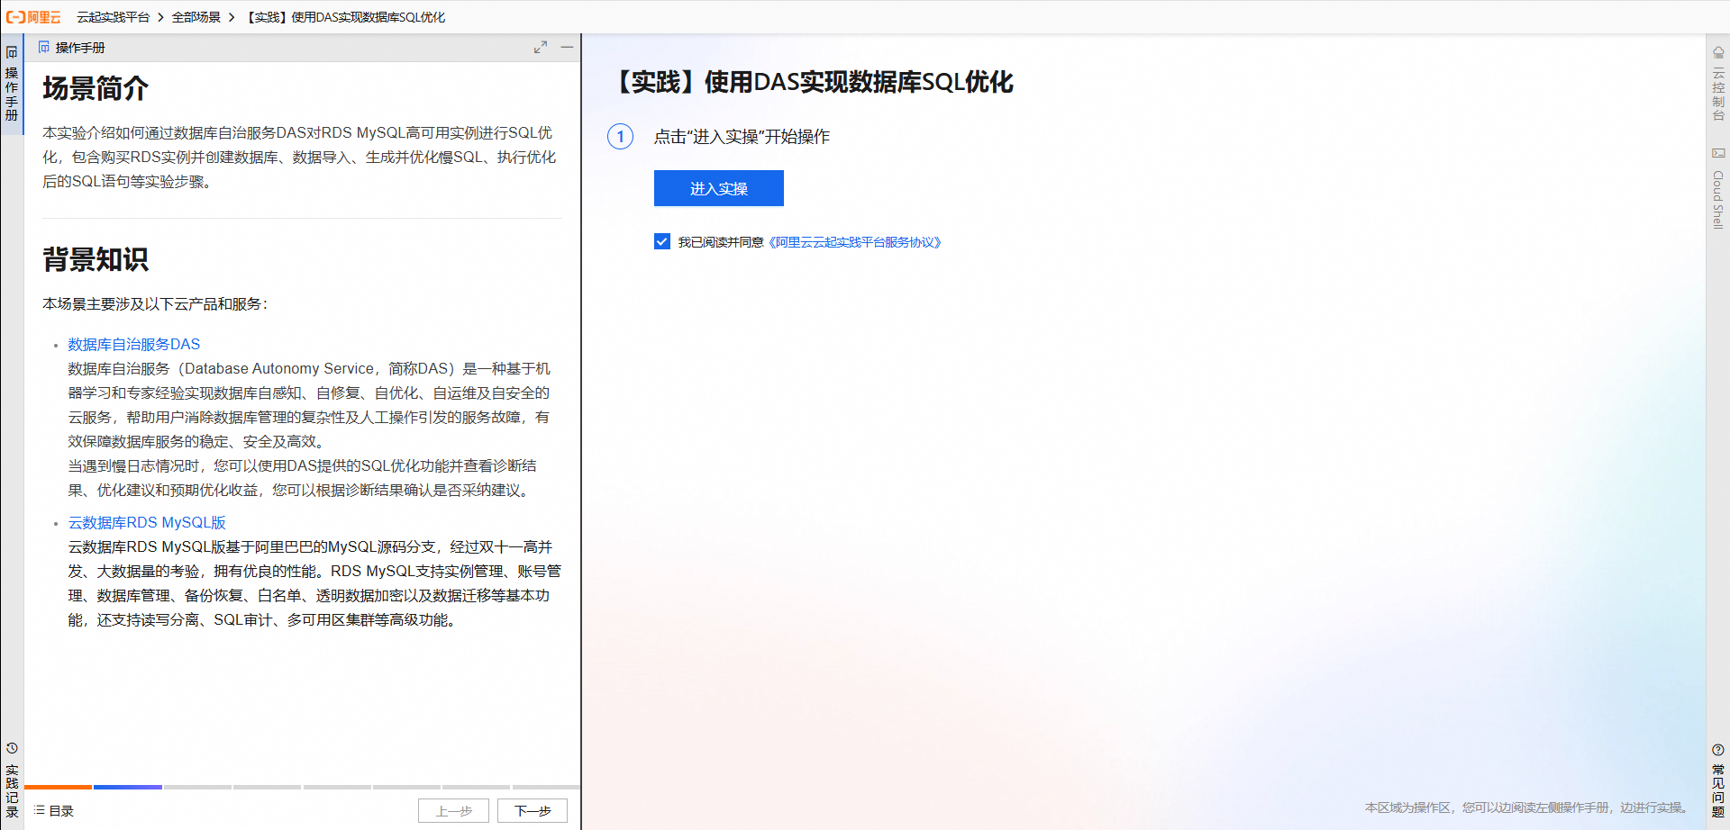
Task: Open the 目录 table of contents
Action: click(x=54, y=810)
